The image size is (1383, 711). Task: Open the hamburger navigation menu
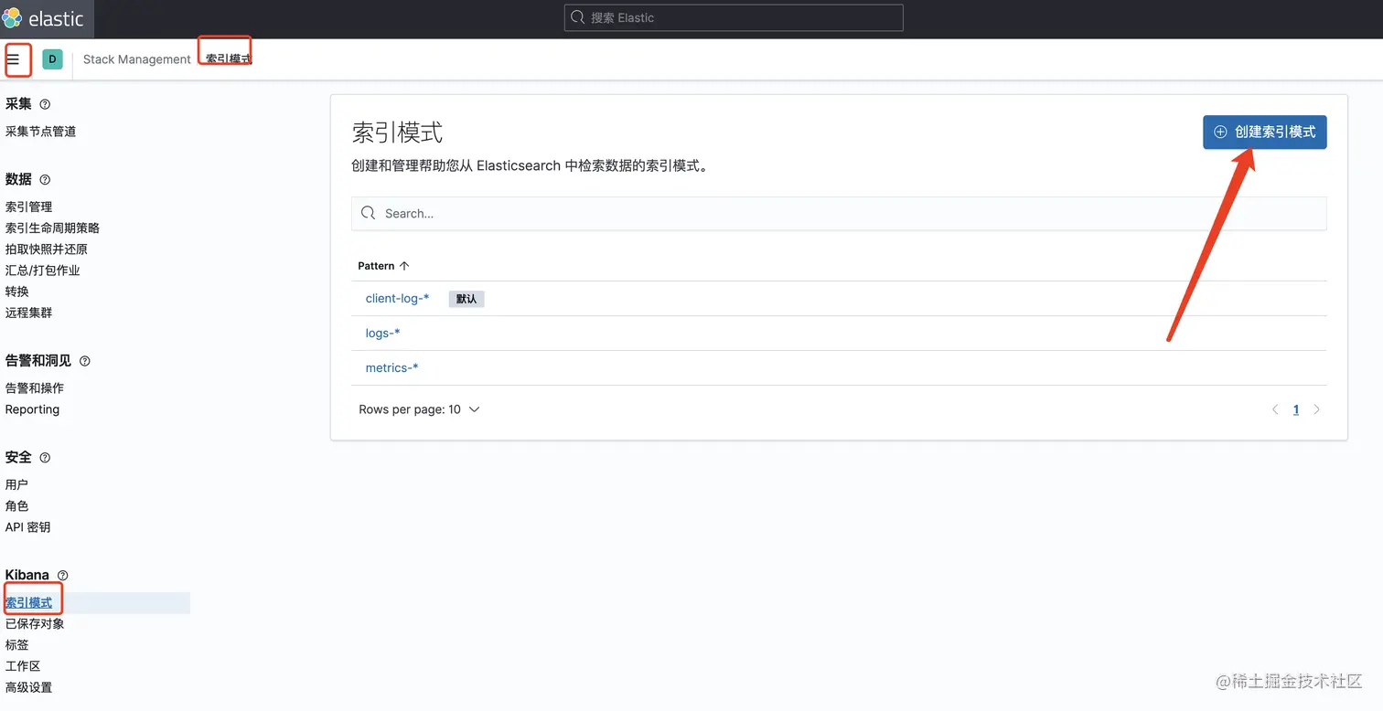pyautogui.click(x=13, y=59)
